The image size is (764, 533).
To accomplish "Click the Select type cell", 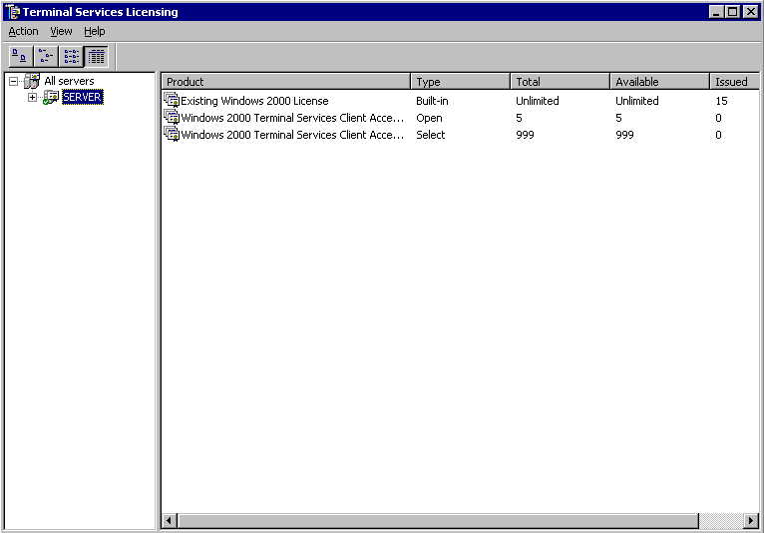I will pyautogui.click(x=430, y=135).
